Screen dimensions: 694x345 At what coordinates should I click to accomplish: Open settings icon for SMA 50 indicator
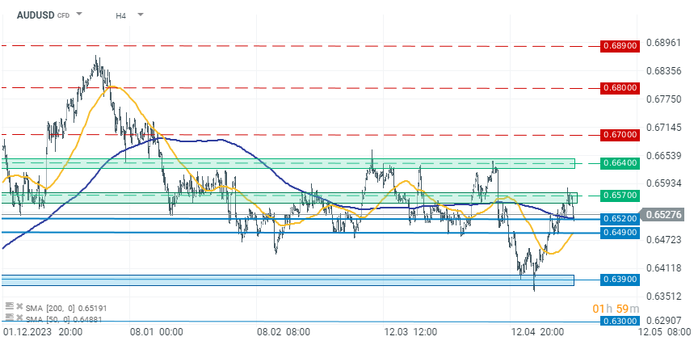[x=8, y=317]
